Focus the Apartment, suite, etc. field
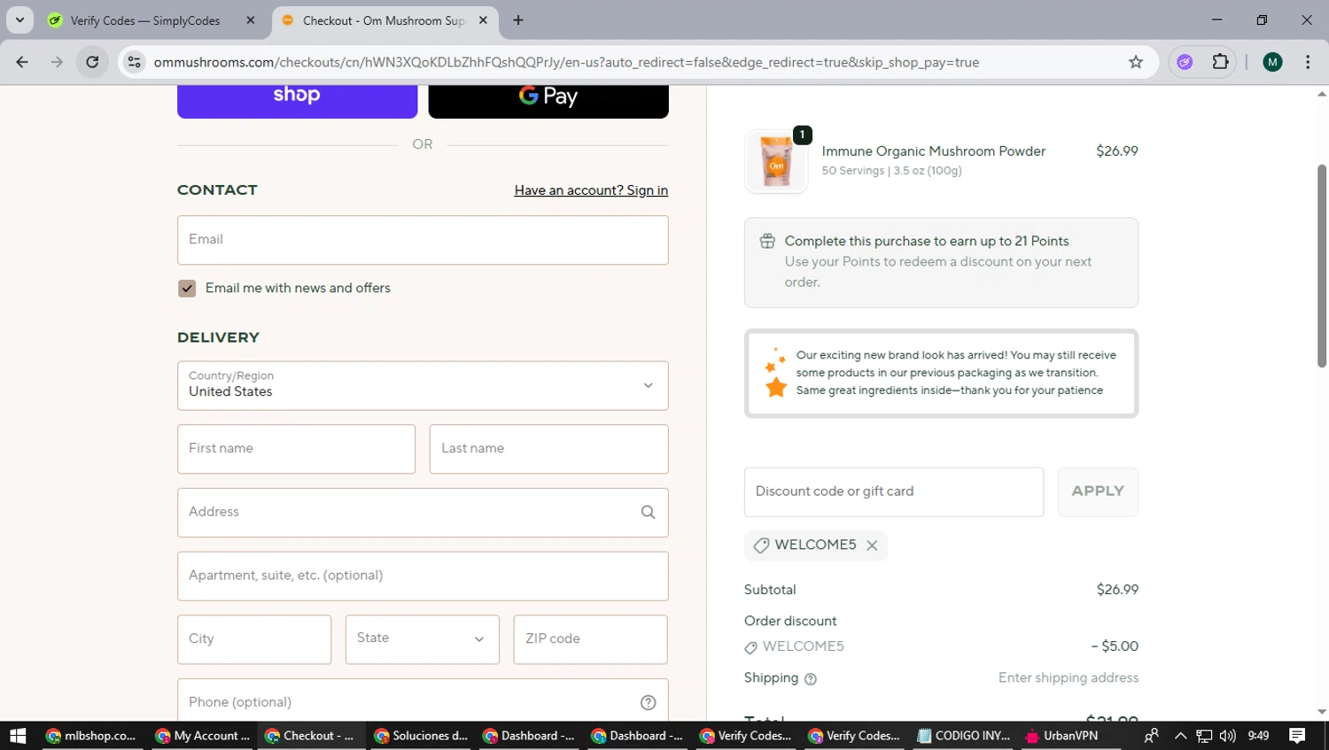Image resolution: width=1329 pixels, height=750 pixels. pos(423,576)
